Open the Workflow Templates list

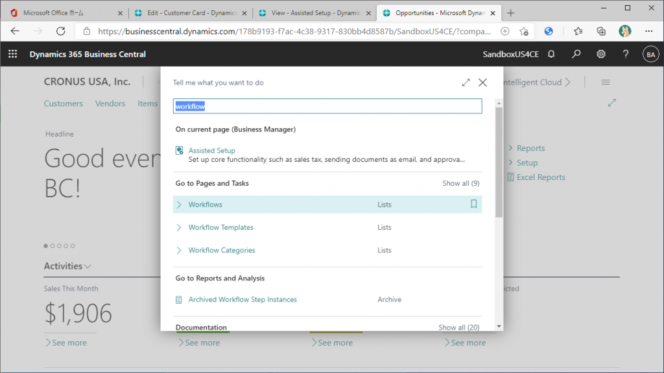(x=220, y=227)
